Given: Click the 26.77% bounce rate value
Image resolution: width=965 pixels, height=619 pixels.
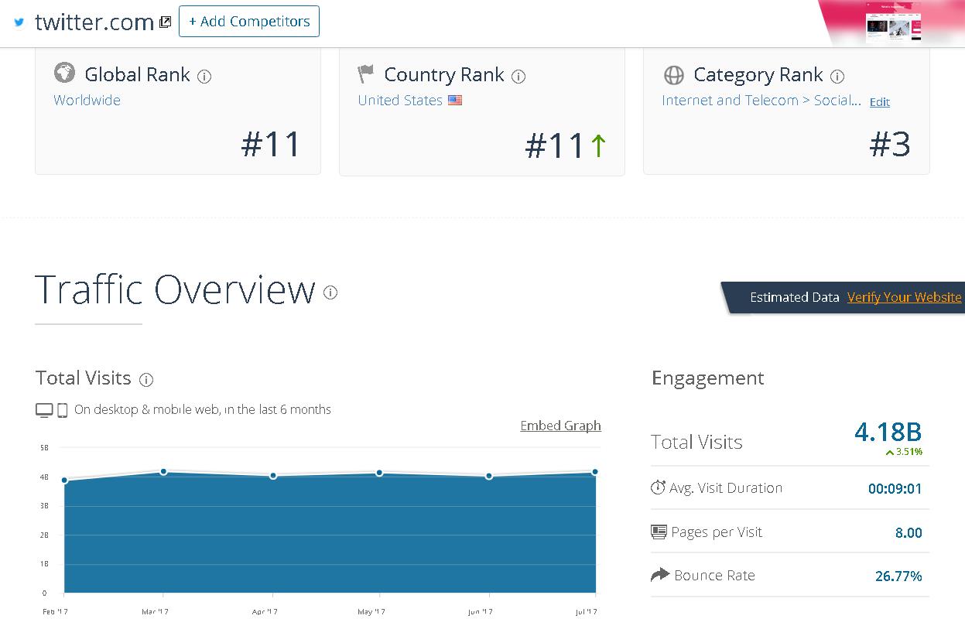Looking at the screenshot, I should click(x=898, y=576).
